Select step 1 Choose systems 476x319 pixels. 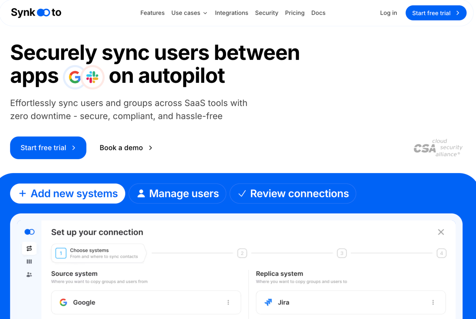(98, 253)
